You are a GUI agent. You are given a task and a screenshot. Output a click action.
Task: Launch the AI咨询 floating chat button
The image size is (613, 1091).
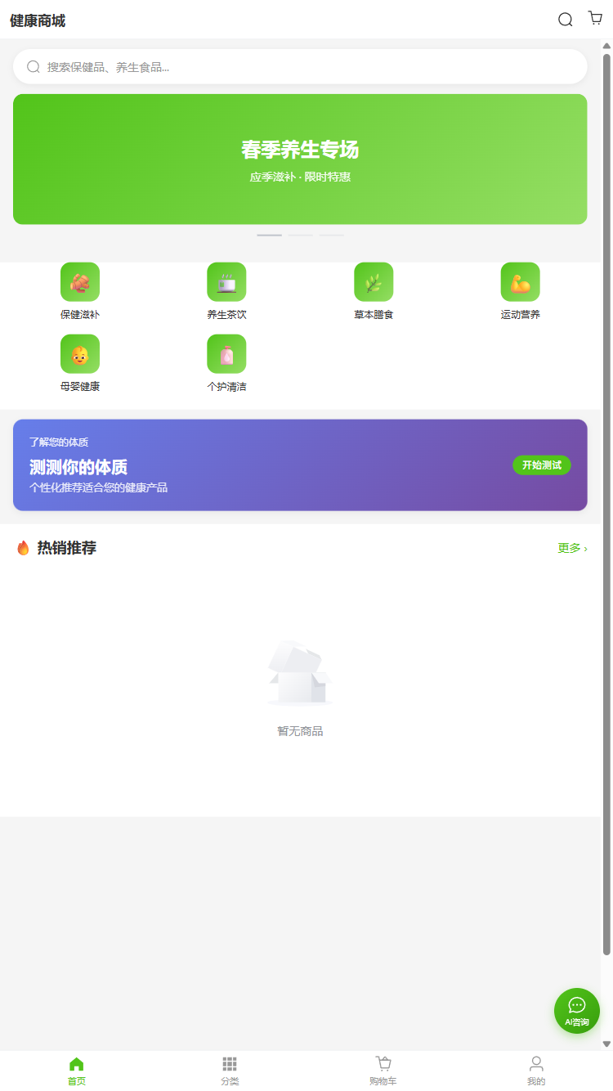point(576,1011)
